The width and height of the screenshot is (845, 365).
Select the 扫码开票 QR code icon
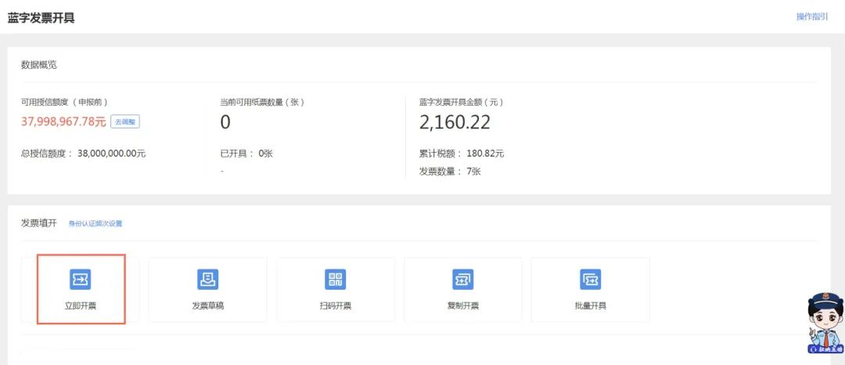point(335,279)
